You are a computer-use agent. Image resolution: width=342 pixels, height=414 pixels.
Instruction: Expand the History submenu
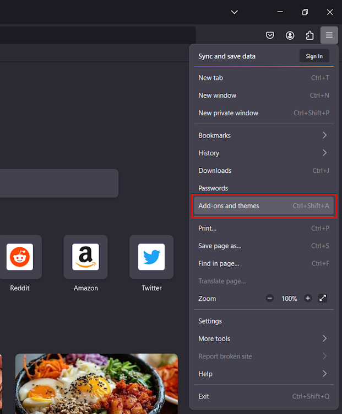(264, 153)
